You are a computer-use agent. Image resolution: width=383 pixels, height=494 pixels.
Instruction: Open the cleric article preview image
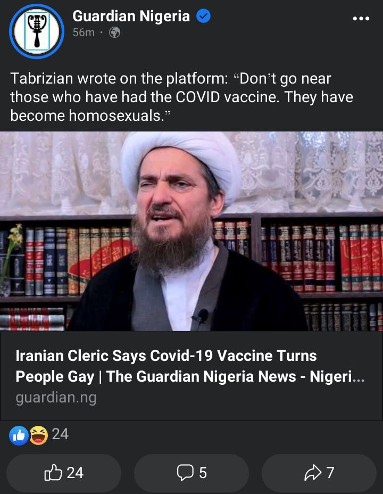[191, 231]
